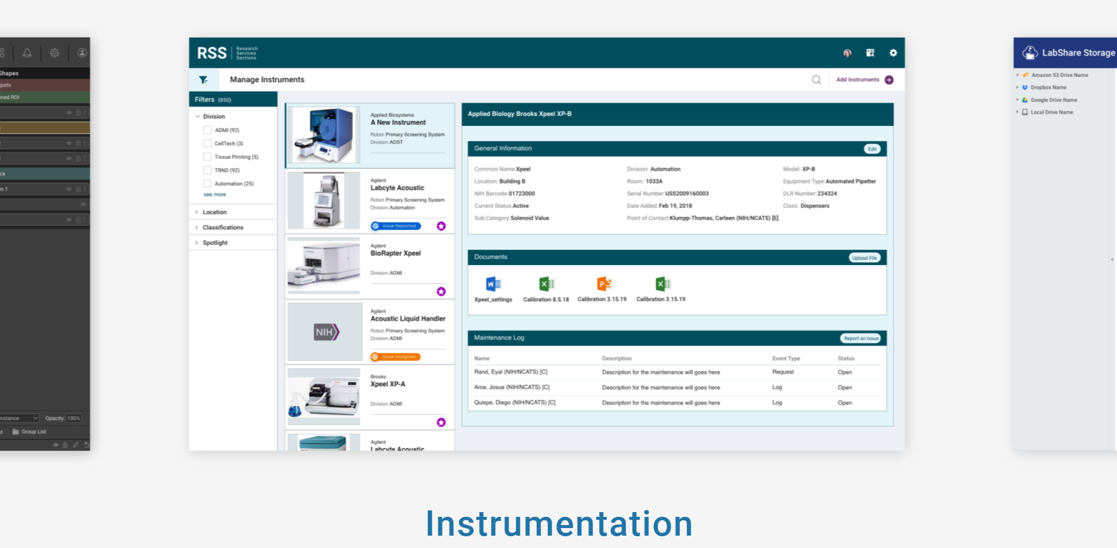
Task: Open the Calibration 3.15.19 PowerPoint file
Action: point(603,285)
